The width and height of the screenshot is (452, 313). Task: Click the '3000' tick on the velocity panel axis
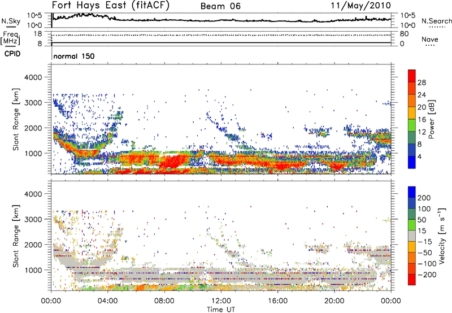coord(33,219)
